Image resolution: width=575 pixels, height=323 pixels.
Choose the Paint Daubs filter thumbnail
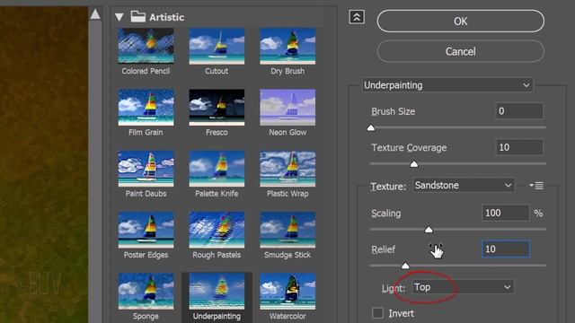click(x=146, y=169)
